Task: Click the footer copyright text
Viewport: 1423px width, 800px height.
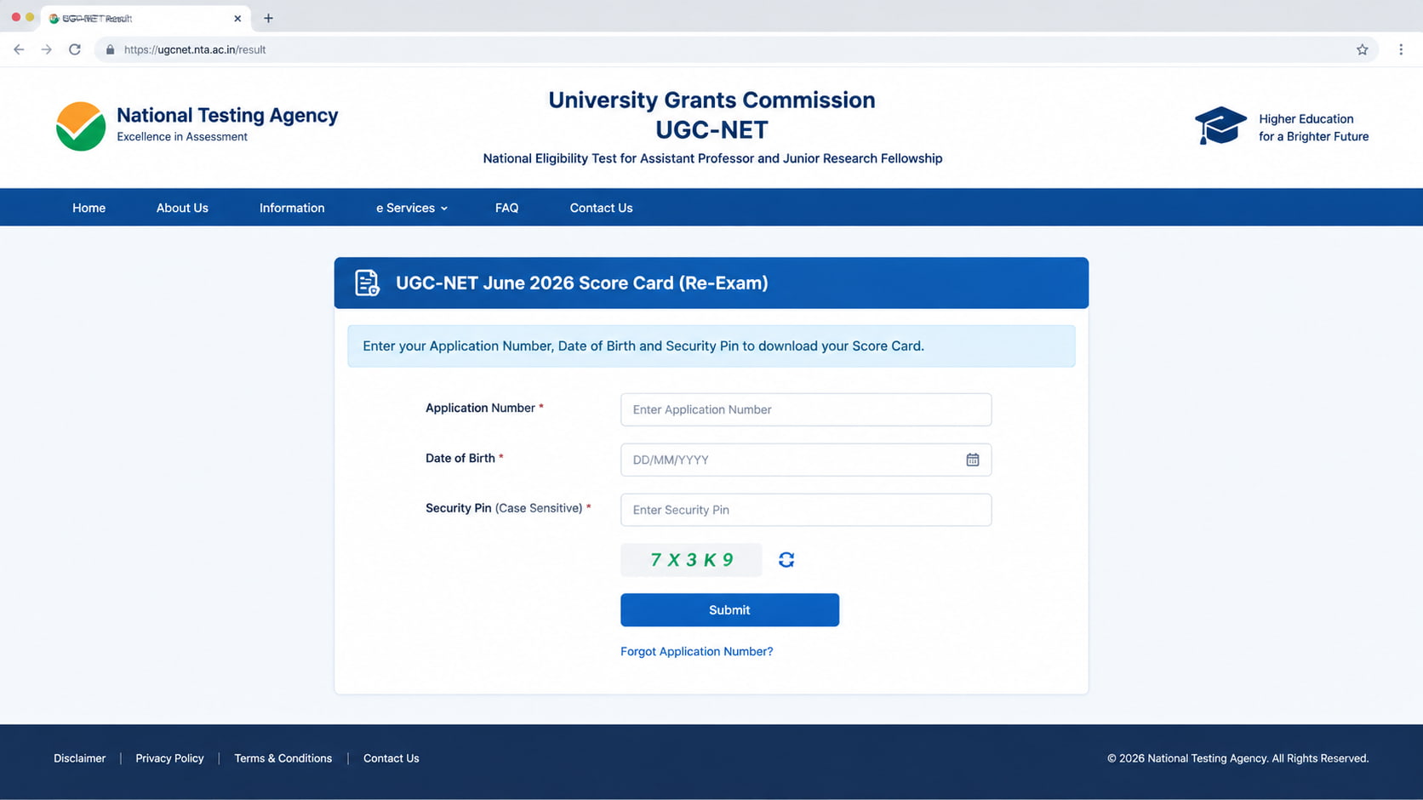Action: coord(1237,758)
